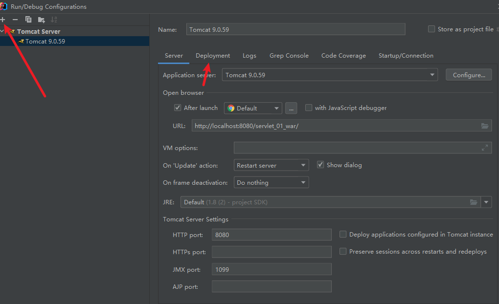Add a new run configuration

click(2, 20)
